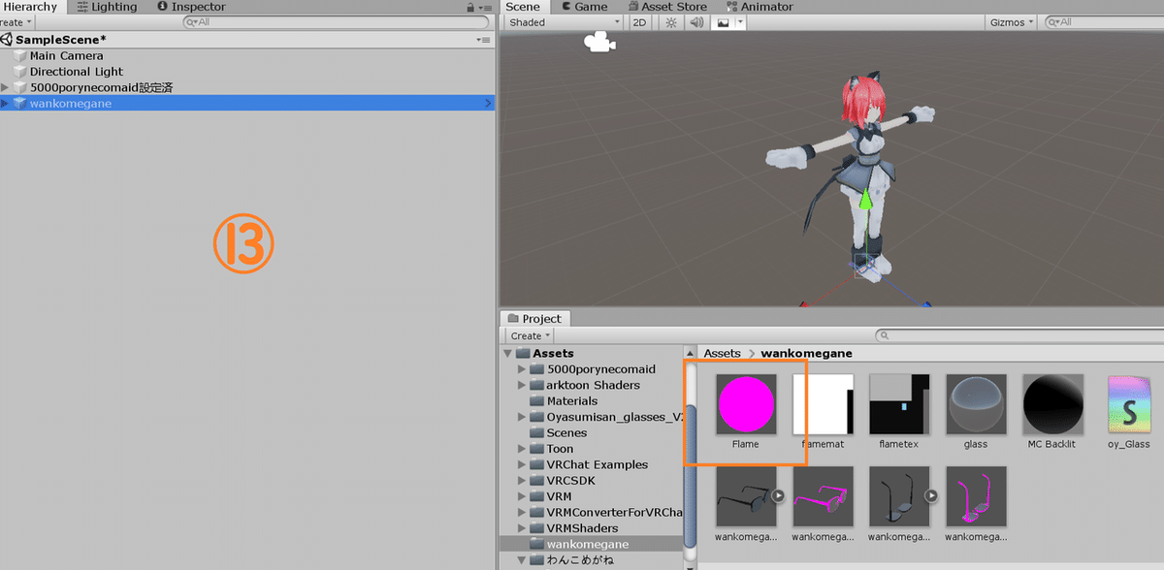This screenshot has width=1164, height=570.
Task: Click the Scene view search field
Action: point(1104,22)
